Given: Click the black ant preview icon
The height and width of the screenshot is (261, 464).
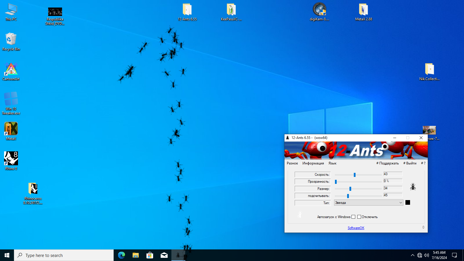Looking at the screenshot, I should pos(413,187).
